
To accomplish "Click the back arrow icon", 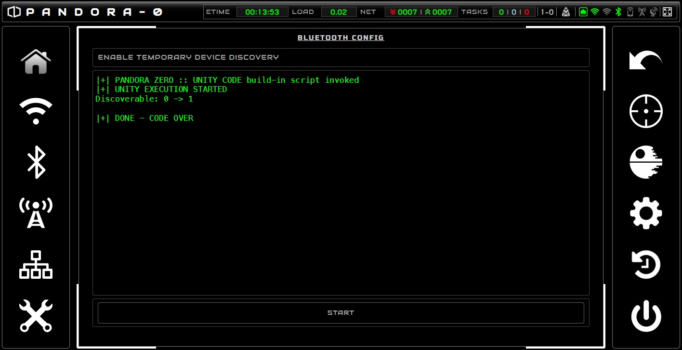I will coord(645,61).
